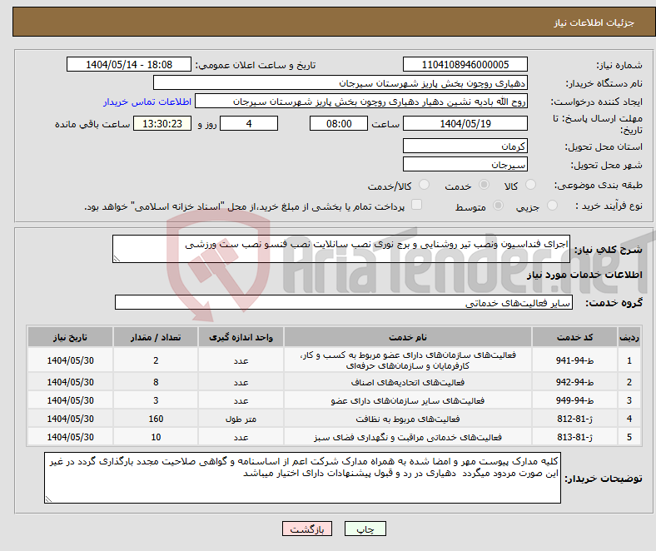656x551 pixels.
Task: Click the واحد اندازه گیری column header
Action: [241, 337]
